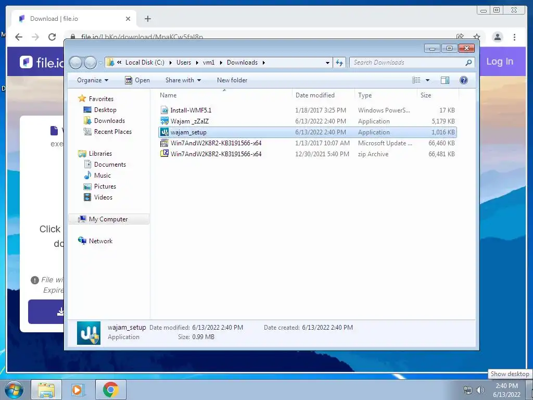The width and height of the screenshot is (533, 400).
Task: Open Recent Places in sidebar
Action: (107, 132)
